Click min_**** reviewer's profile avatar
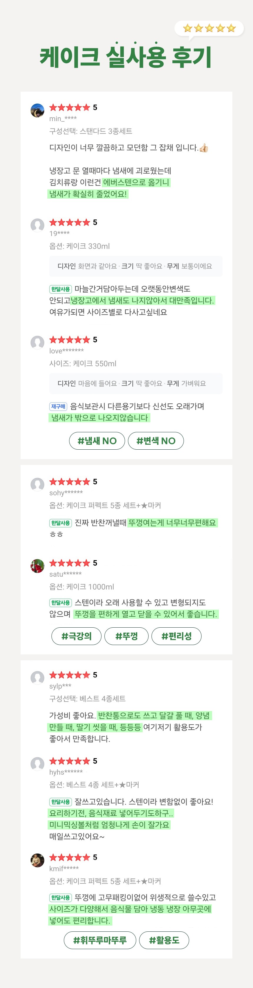 [x=37, y=110]
